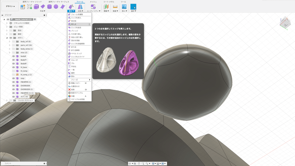Choose 外観 (Appearance) from the menu
This screenshot has height=166, width=295.
(x=79, y=96)
